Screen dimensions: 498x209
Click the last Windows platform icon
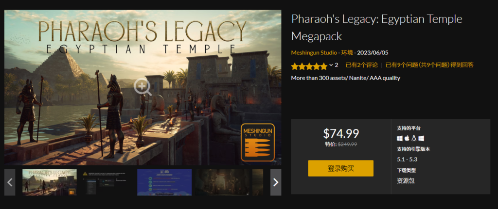click(421, 138)
